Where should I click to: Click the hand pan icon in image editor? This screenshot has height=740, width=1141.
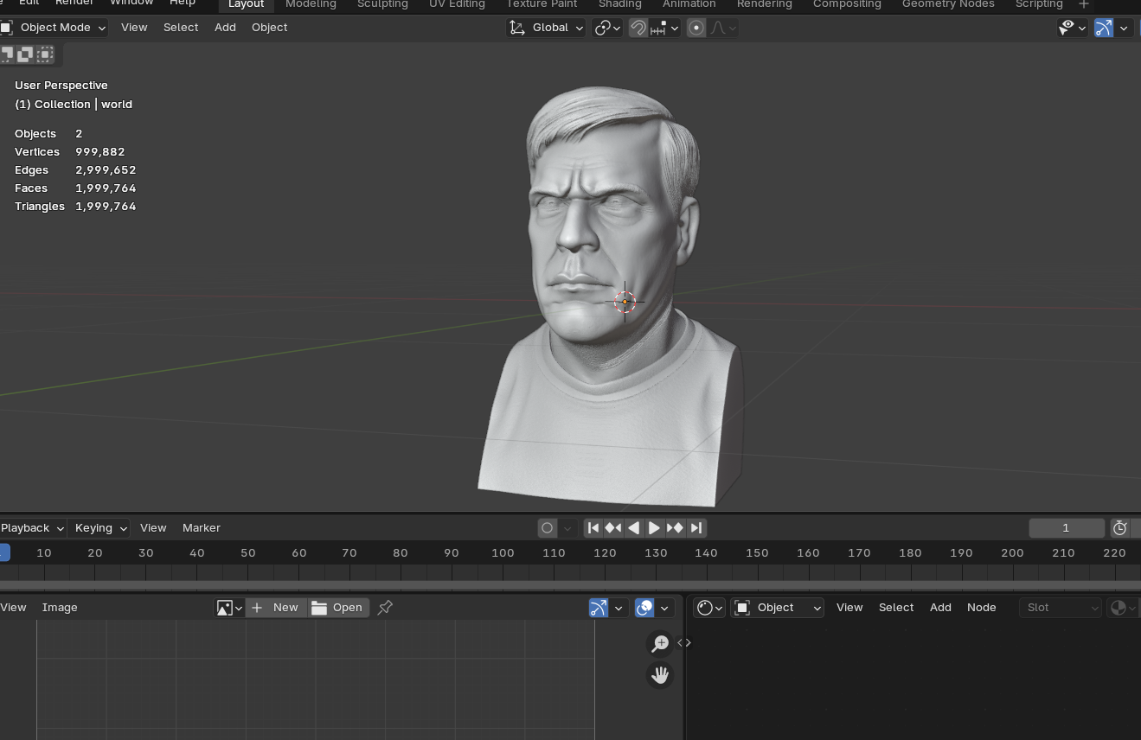(x=660, y=674)
